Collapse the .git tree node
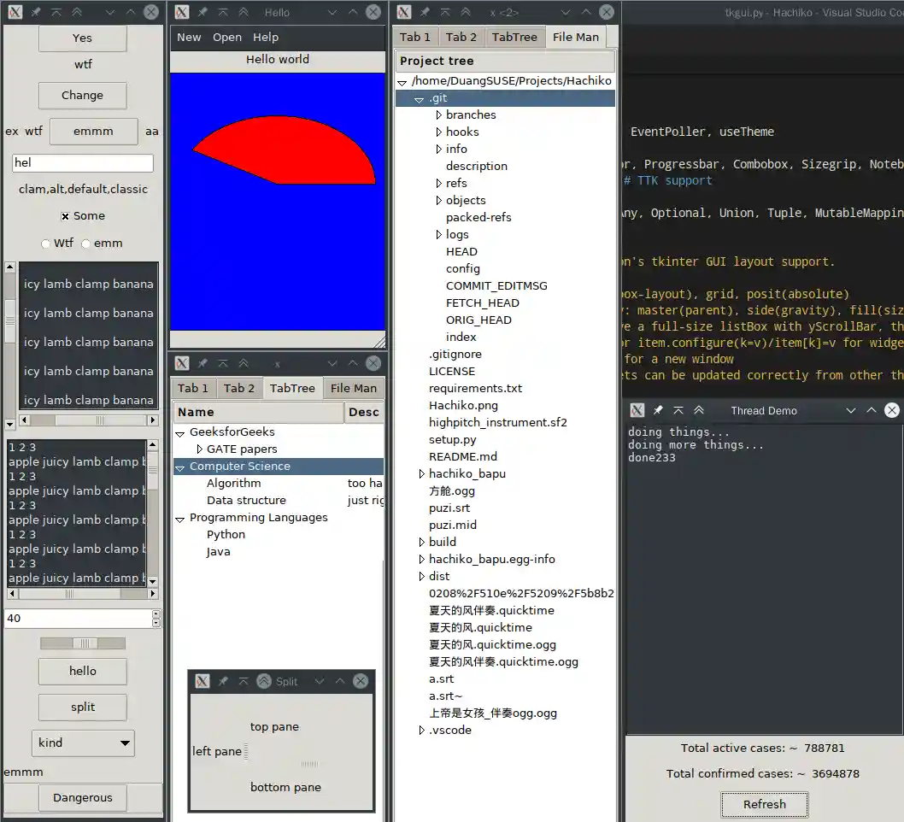This screenshot has width=904, height=822. [420, 98]
